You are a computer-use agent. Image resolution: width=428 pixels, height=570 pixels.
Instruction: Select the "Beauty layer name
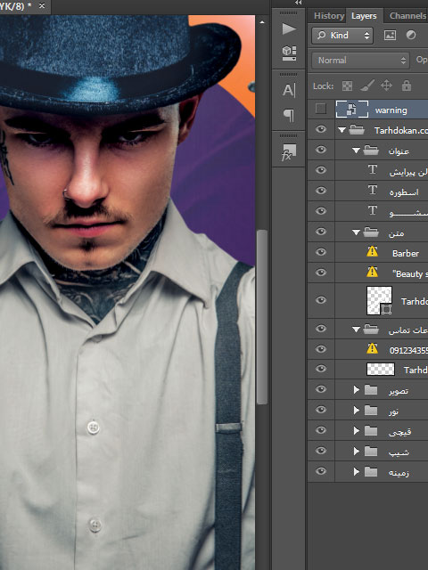[409, 273]
